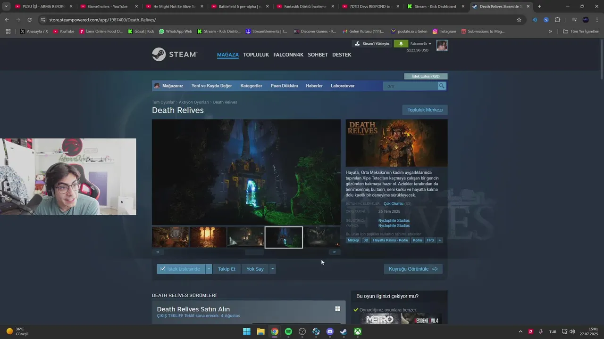This screenshot has height=339, width=604.
Task: Open the Steam taskbar icon
Action: tap(344, 331)
